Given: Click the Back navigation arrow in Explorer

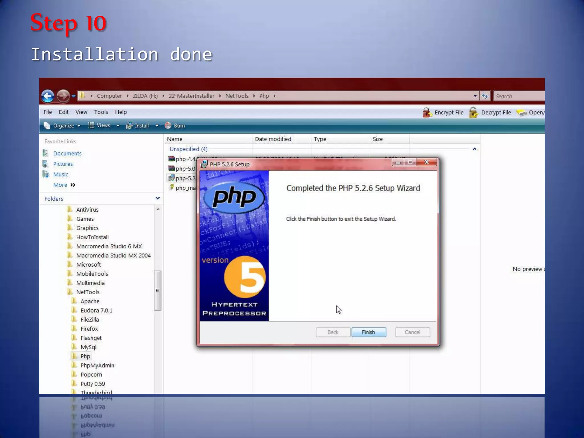Looking at the screenshot, I should [47, 96].
